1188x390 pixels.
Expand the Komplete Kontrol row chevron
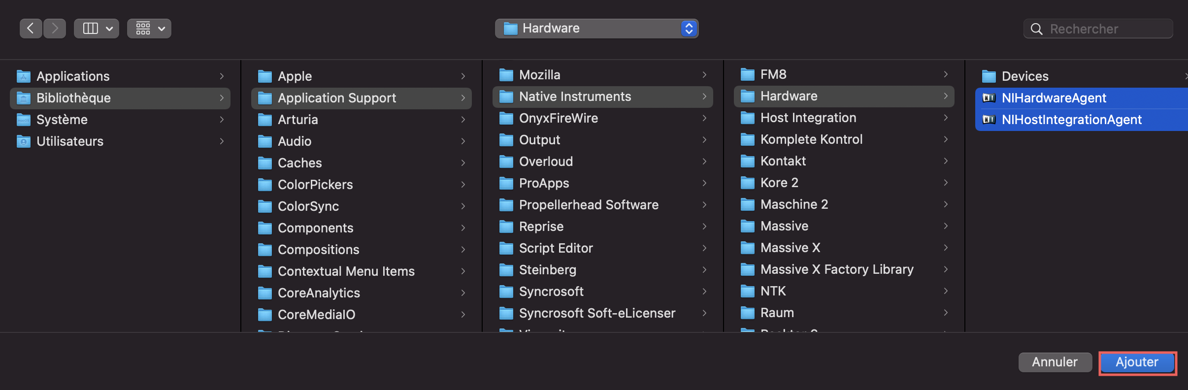[x=946, y=139]
